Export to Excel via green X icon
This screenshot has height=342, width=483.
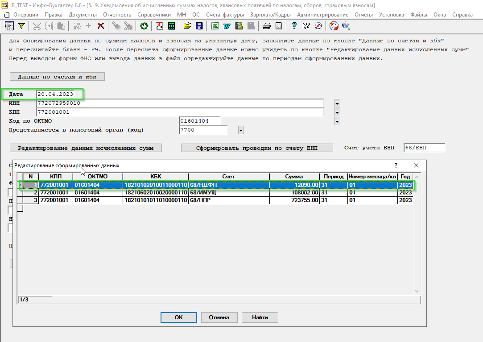click(x=215, y=26)
